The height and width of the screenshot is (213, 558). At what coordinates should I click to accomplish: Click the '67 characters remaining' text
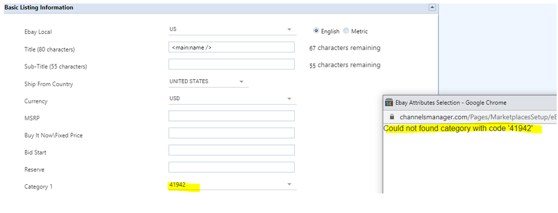coord(345,48)
